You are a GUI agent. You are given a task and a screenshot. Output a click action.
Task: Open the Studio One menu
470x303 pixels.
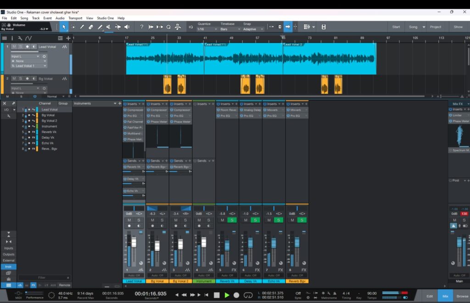click(105, 18)
